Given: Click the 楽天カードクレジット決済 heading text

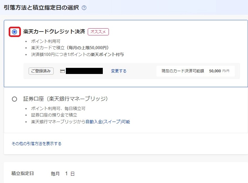Looking at the screenshot, I should (x=54, y=32).
